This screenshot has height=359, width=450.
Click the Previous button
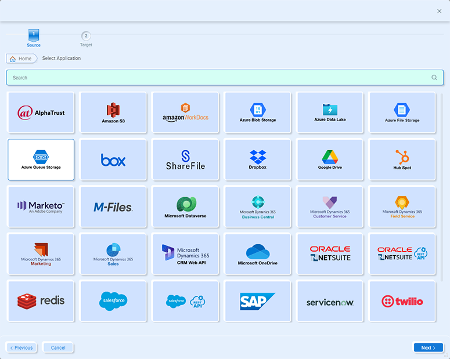tap(21, 347)
